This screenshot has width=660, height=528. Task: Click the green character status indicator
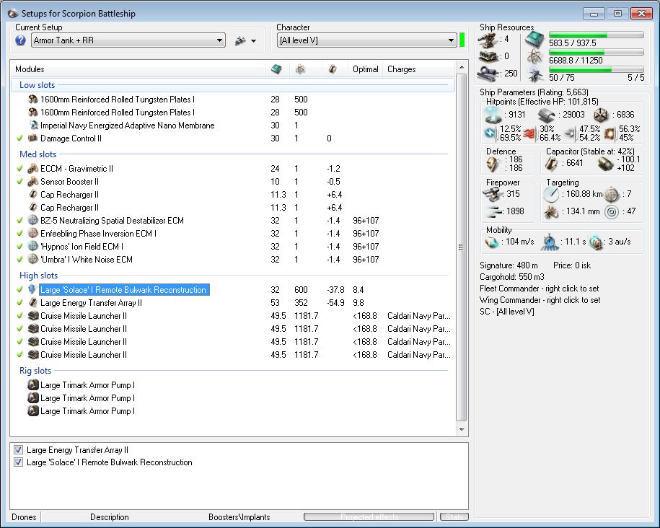[462, 40]
